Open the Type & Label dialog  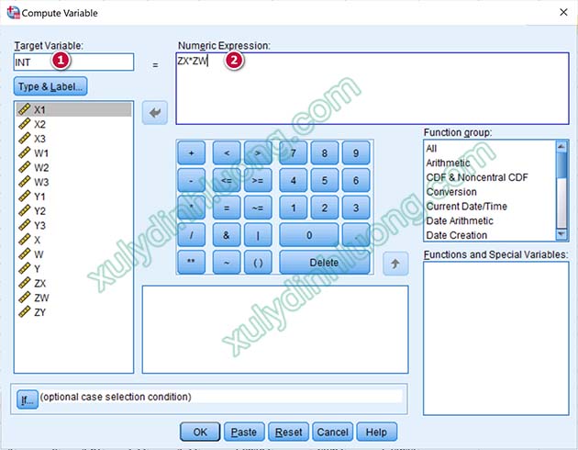(x=50, y=86)
